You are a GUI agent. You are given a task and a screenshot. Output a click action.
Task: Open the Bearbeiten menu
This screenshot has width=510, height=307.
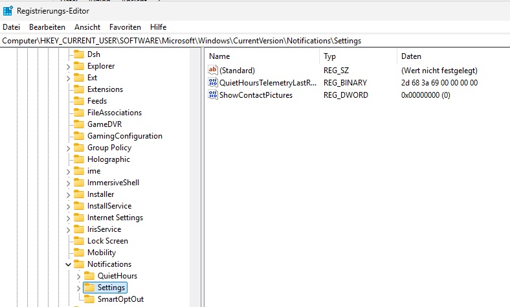pyautogui.click(x=47, y=27)
